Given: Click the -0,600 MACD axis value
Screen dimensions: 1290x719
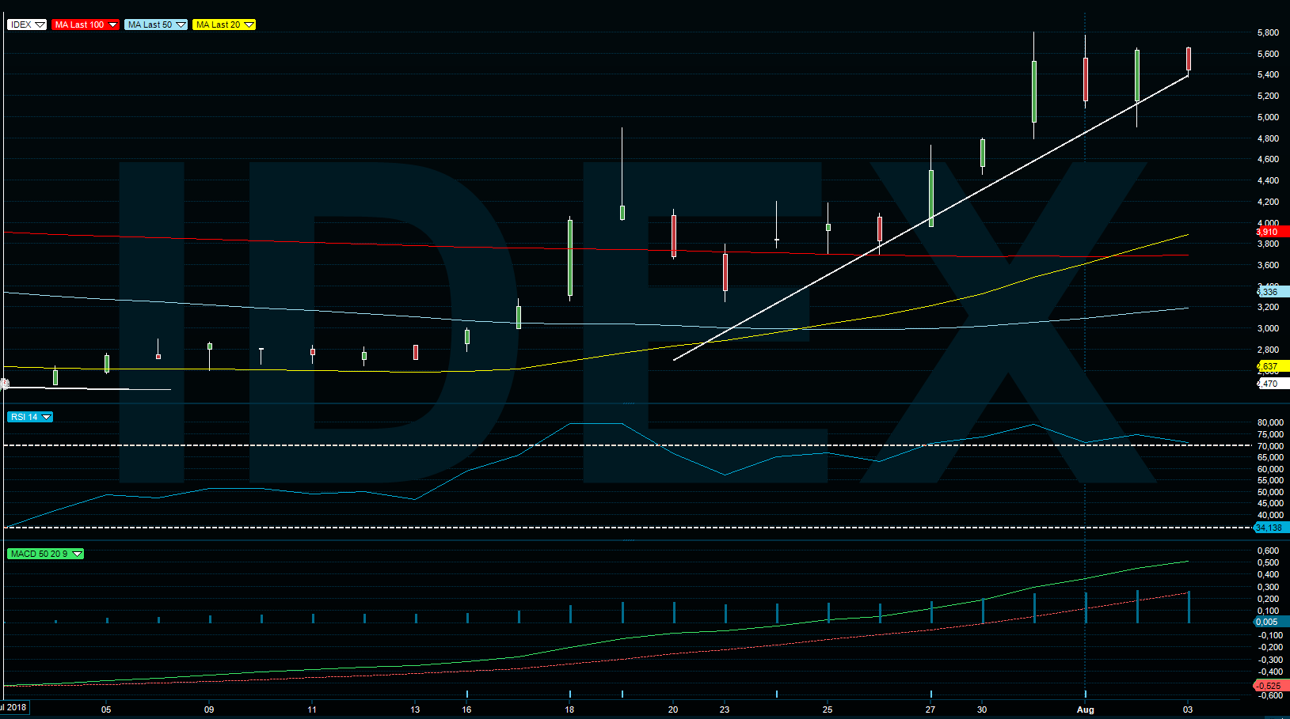Looking at the screenshot, I should click(1269, 695).
